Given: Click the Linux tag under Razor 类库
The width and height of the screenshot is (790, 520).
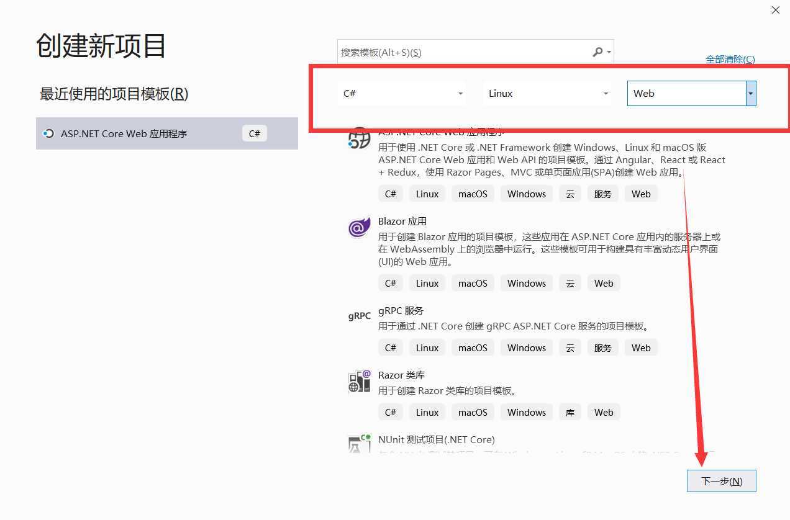Looking at the screenshot, I should point(427,412).
